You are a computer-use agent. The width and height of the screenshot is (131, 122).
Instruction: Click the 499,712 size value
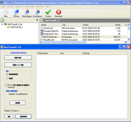[117, 37]
